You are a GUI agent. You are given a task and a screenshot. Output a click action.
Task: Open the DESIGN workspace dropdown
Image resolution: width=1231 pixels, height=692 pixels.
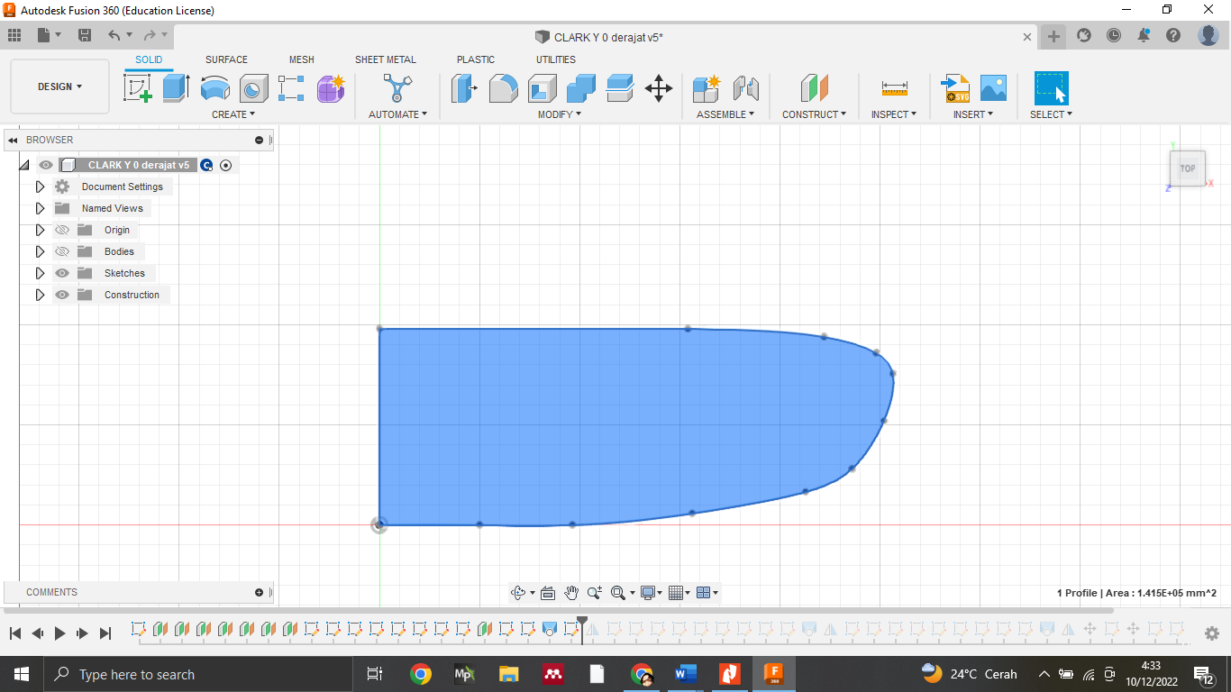[x=59, y=86]
